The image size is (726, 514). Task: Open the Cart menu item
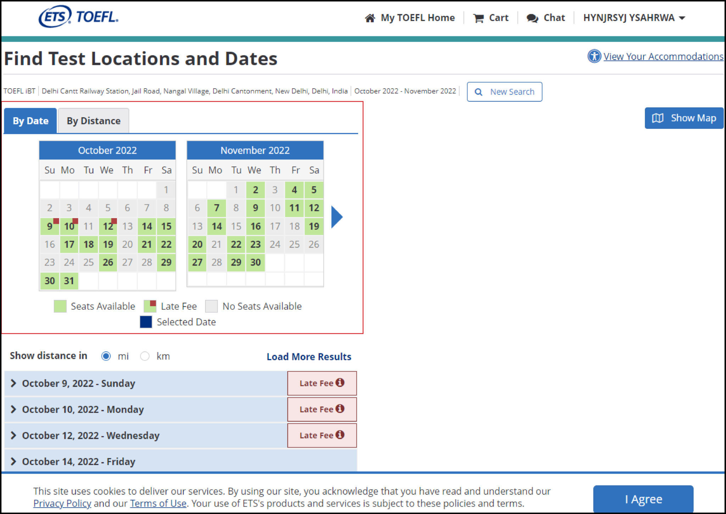coord(491,18)
